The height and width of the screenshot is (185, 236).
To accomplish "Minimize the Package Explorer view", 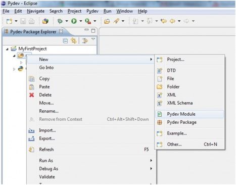I will [x=86, y=30].
